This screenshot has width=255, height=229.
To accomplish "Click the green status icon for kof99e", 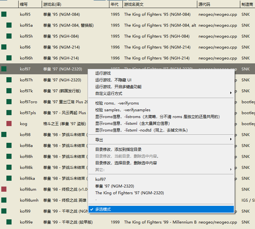I will click(9, 222).
